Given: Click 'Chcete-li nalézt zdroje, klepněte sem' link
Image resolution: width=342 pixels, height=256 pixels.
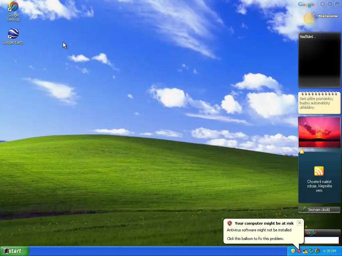Looking at the screenshot, I should (x=319, y=186).
